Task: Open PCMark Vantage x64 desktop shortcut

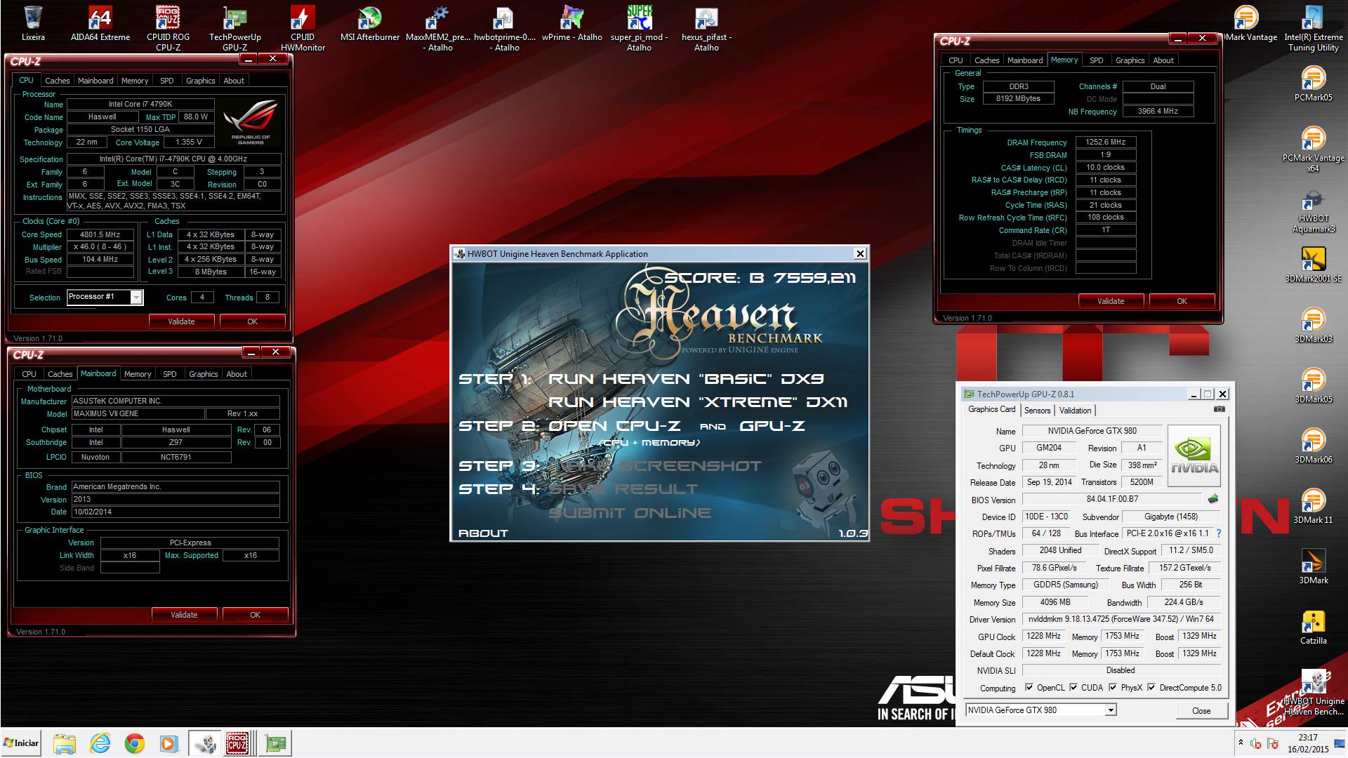Action: coord(1313,149)
